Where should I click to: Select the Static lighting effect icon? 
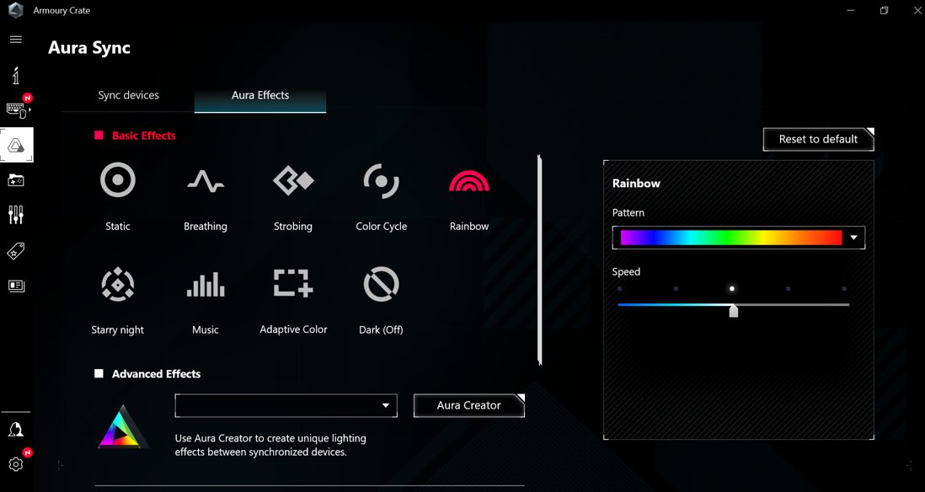point(118,180)
